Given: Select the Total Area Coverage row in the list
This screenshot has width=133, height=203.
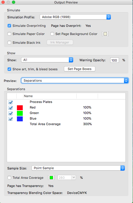Looking at the screenshot, I should click(x=66, y=124).
